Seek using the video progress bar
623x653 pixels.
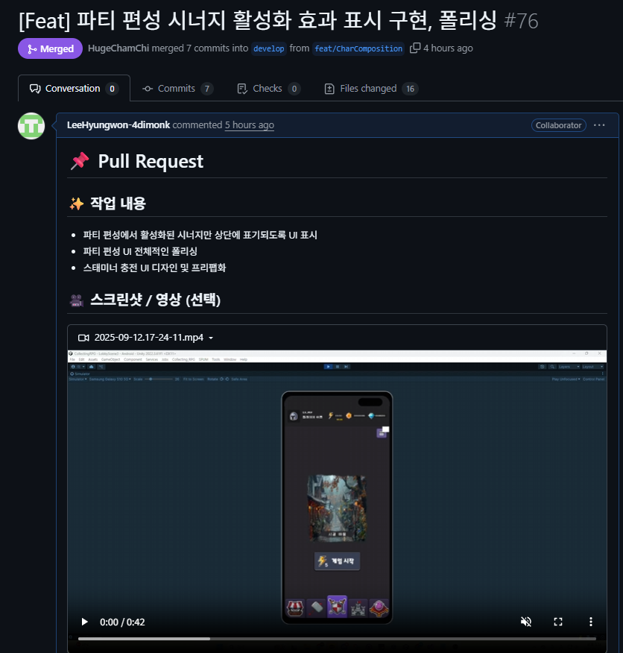(x=337, y=638)
